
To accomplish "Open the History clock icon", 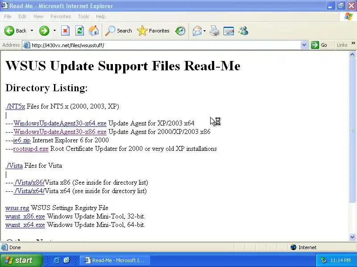I will tap(180, 31).
